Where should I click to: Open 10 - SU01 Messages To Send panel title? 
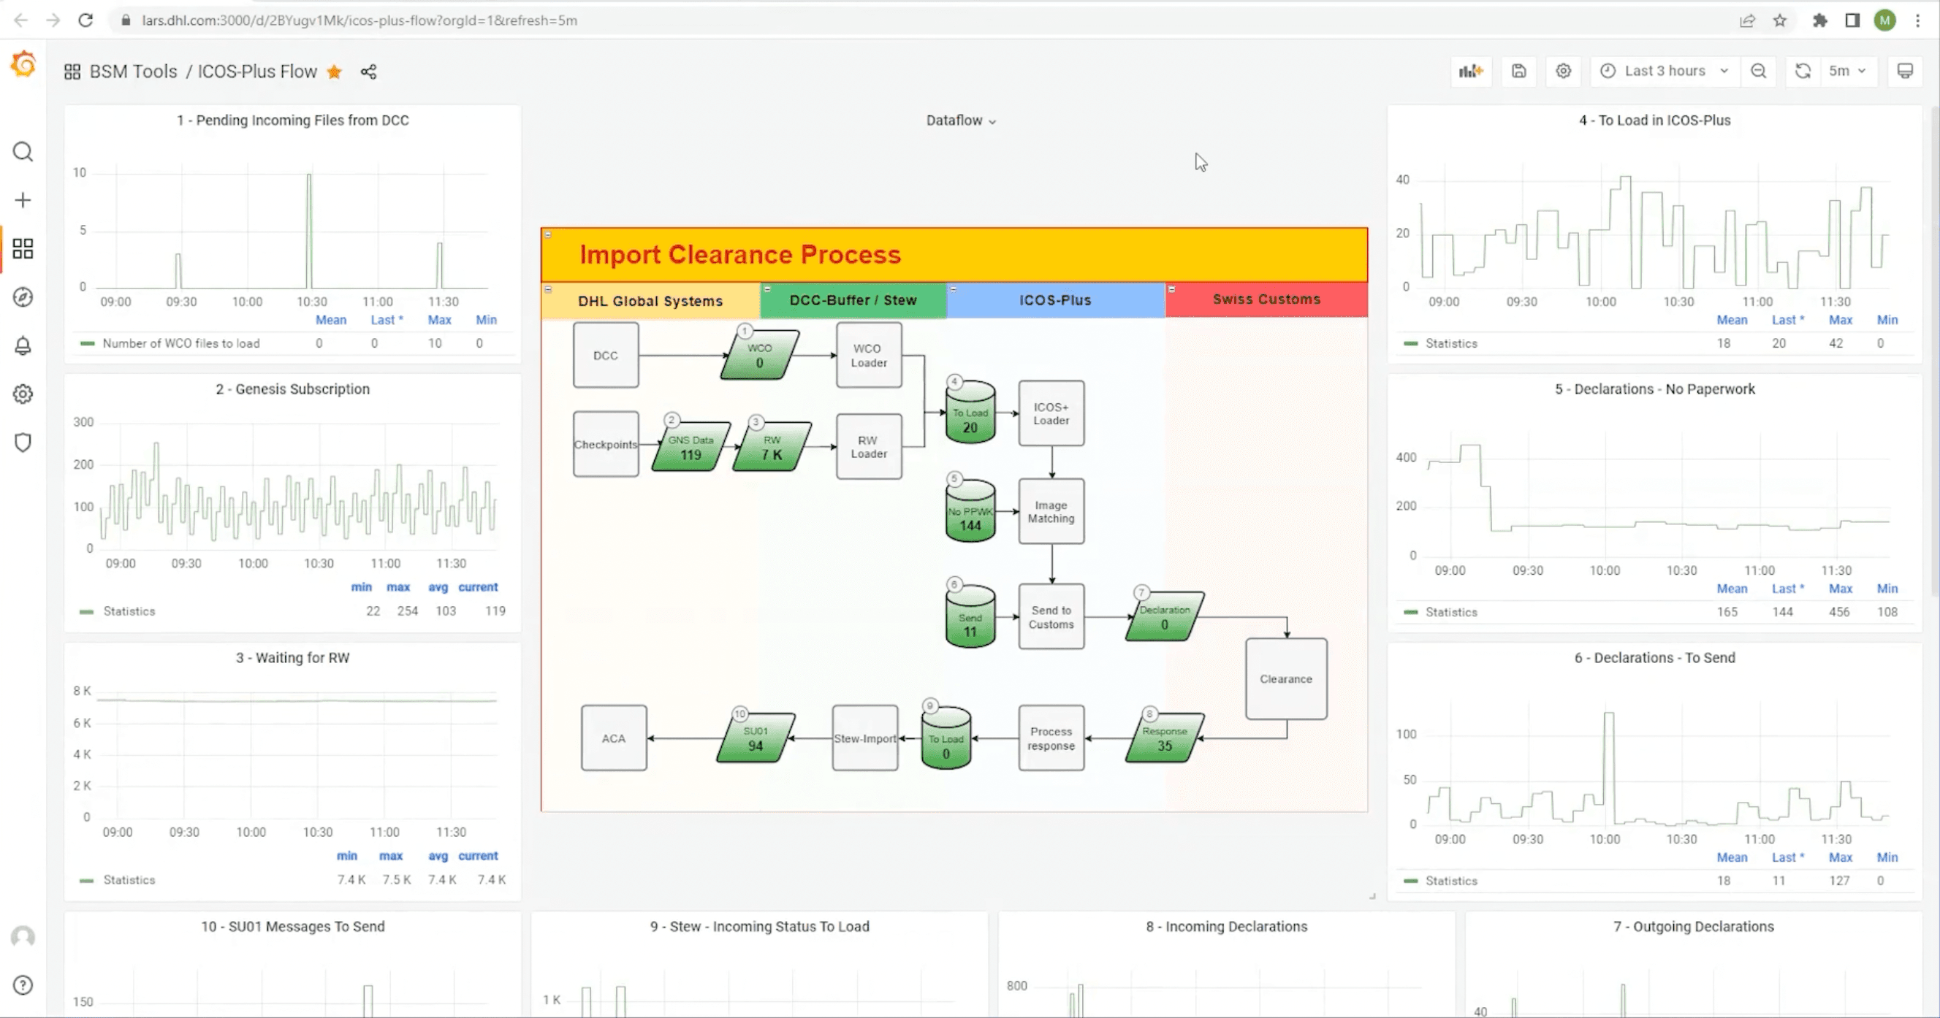coord(293,926)
